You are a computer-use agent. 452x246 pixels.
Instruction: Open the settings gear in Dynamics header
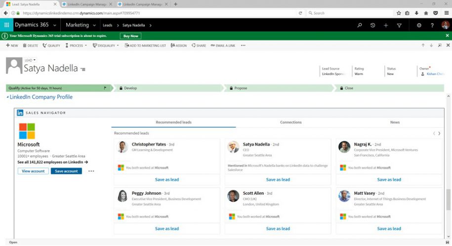[x=419, y=25]
